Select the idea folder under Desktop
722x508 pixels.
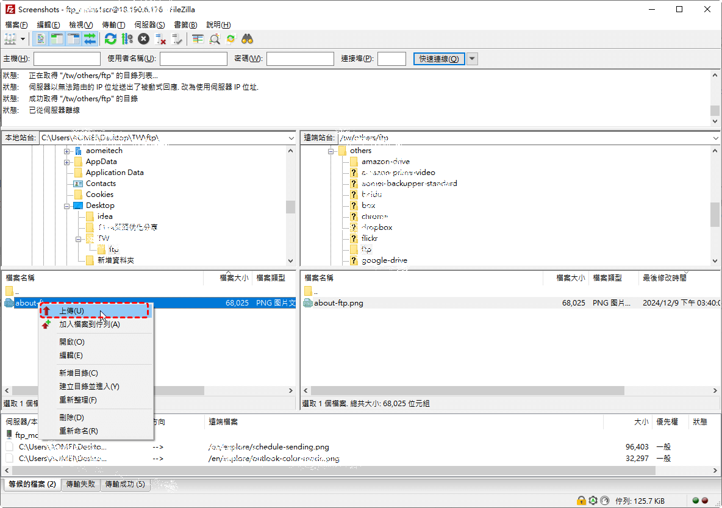point(105,216)
